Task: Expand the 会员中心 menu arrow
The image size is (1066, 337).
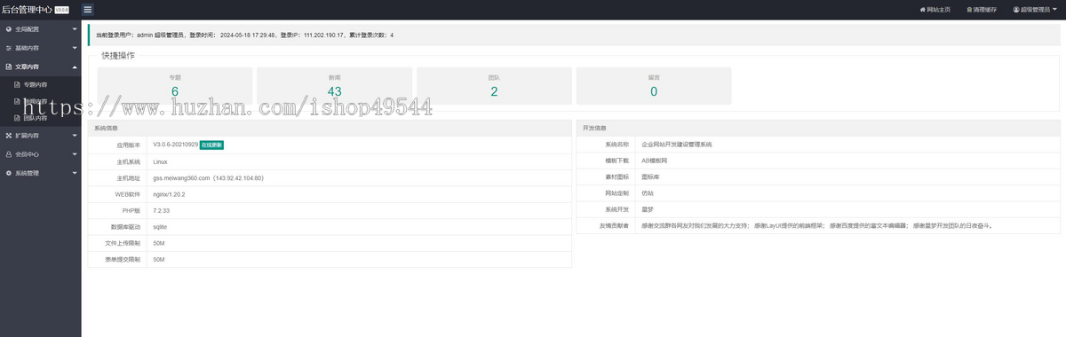Action: click(x=75, y=154)
